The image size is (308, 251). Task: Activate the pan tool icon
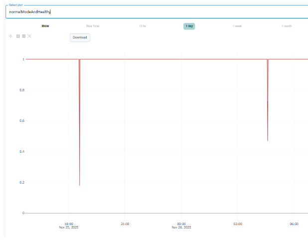pos(11,36)
